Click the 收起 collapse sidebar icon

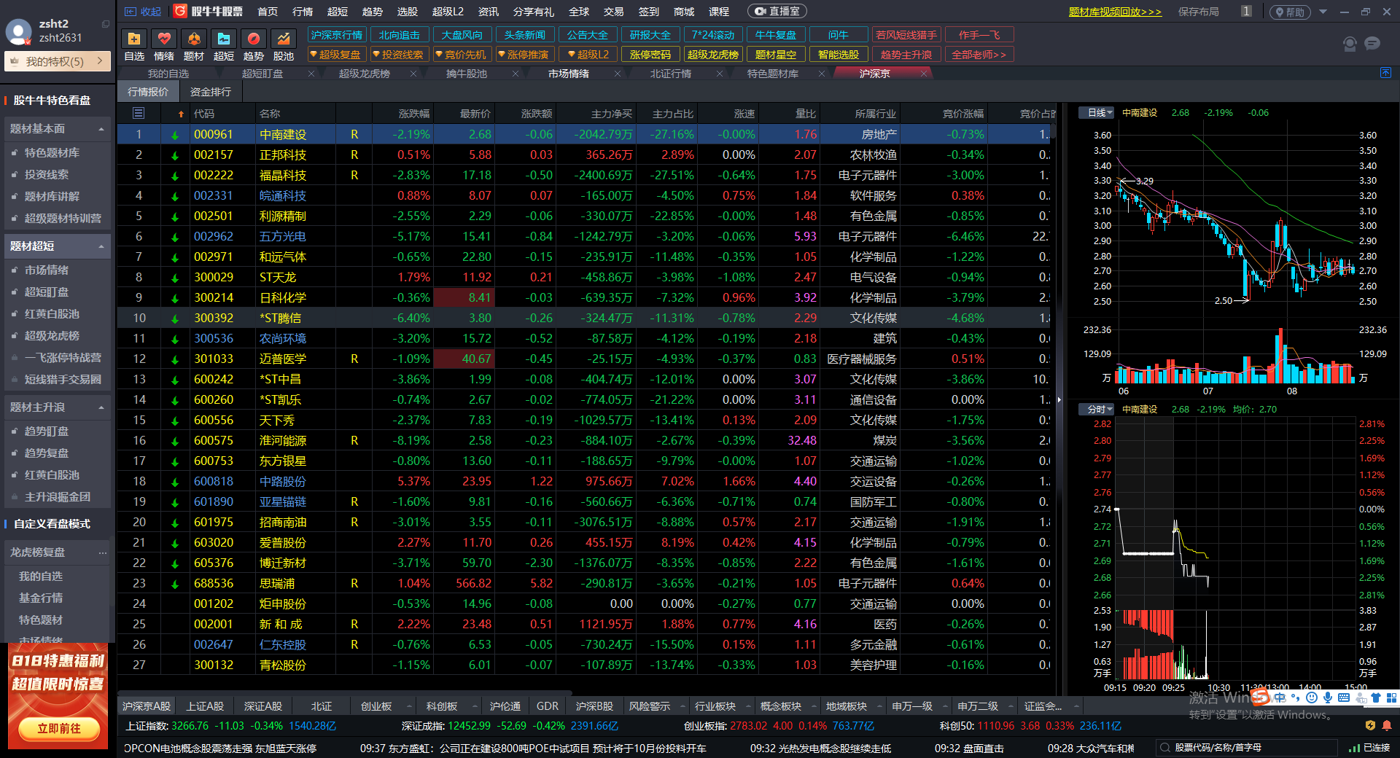tap(131, 12)
